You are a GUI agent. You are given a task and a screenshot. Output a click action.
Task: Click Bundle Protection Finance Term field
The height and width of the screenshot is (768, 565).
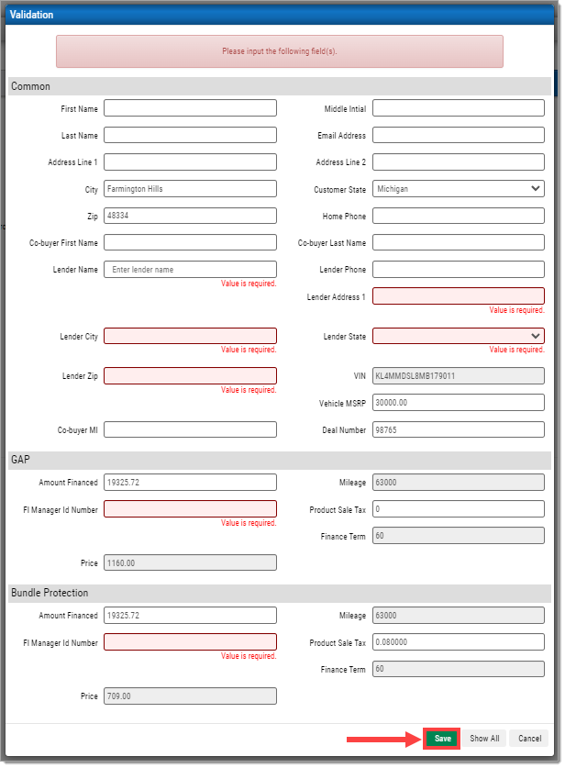click(459, 669)
